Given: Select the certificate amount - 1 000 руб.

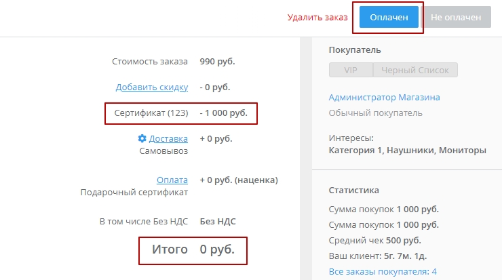Looking at the screenshot, I should click(x=229, y=113).
